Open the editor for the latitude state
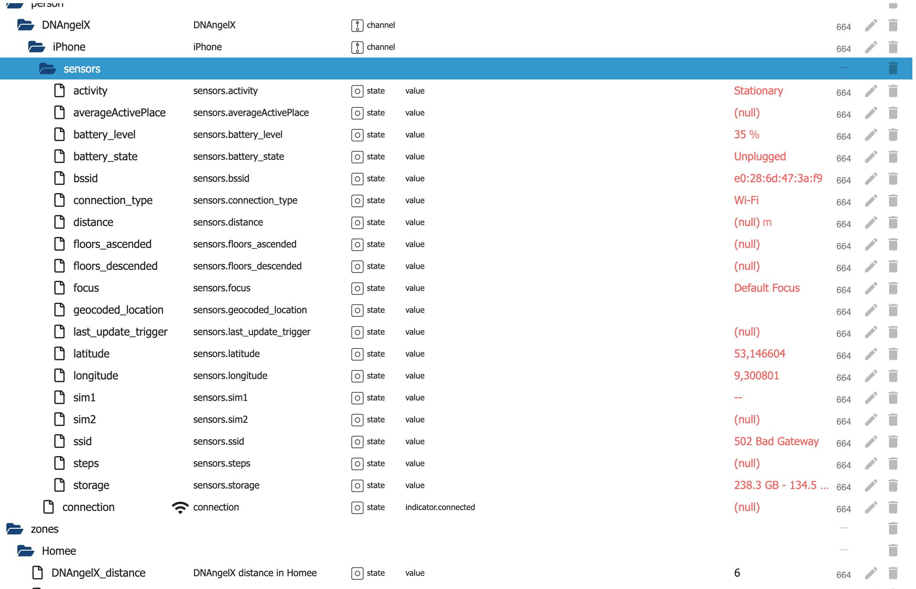The width and height of the screenshot is (916, 589). (x=871, y=354)
